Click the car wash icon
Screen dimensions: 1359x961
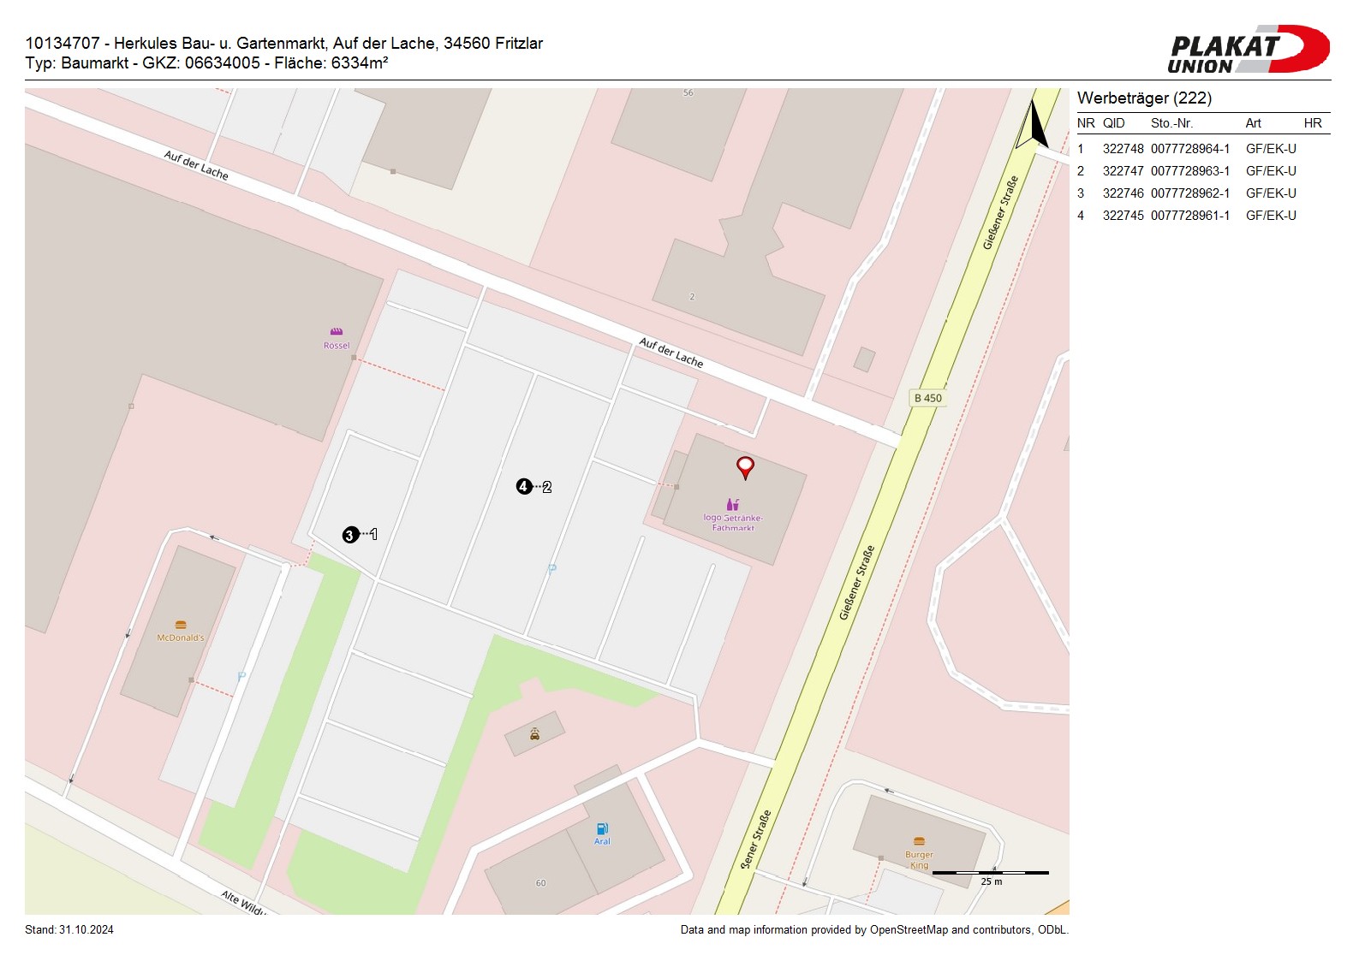[x=534, y=734]
